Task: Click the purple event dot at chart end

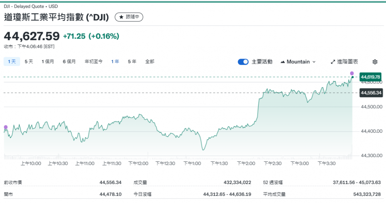Action: (x=352, y=73)
